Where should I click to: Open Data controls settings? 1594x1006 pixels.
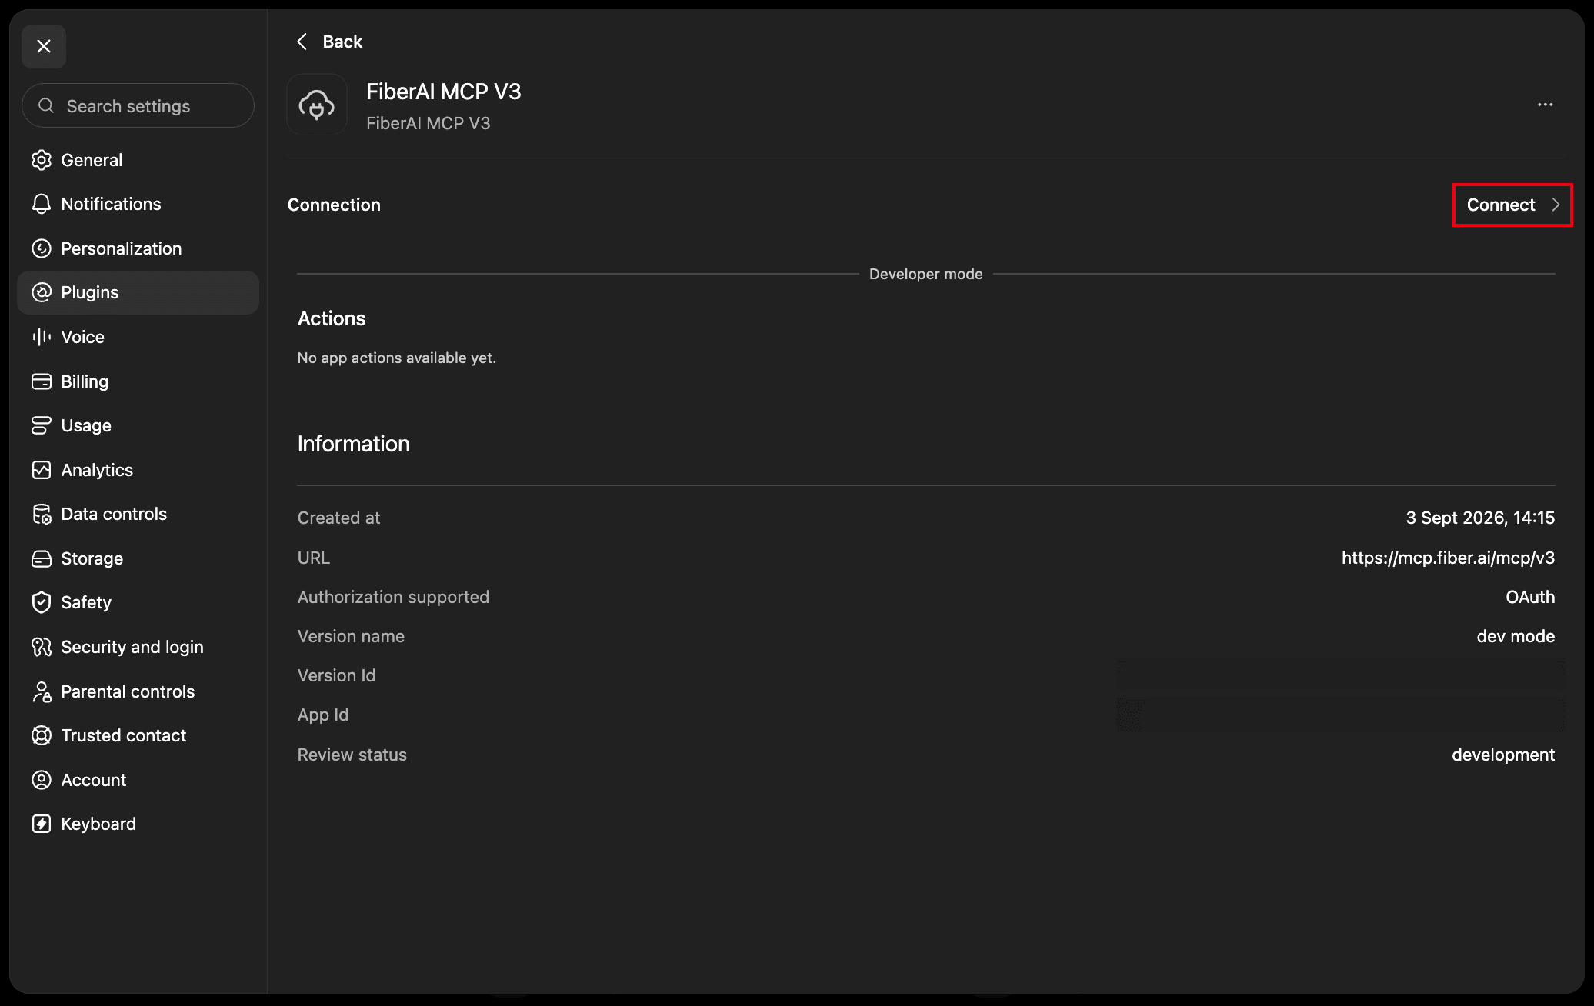click(138, 514)
